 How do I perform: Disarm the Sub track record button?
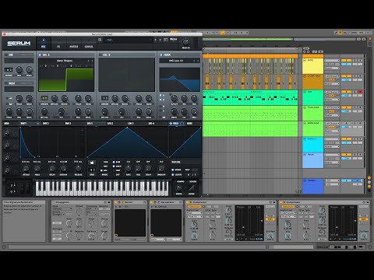pos(360,92)
